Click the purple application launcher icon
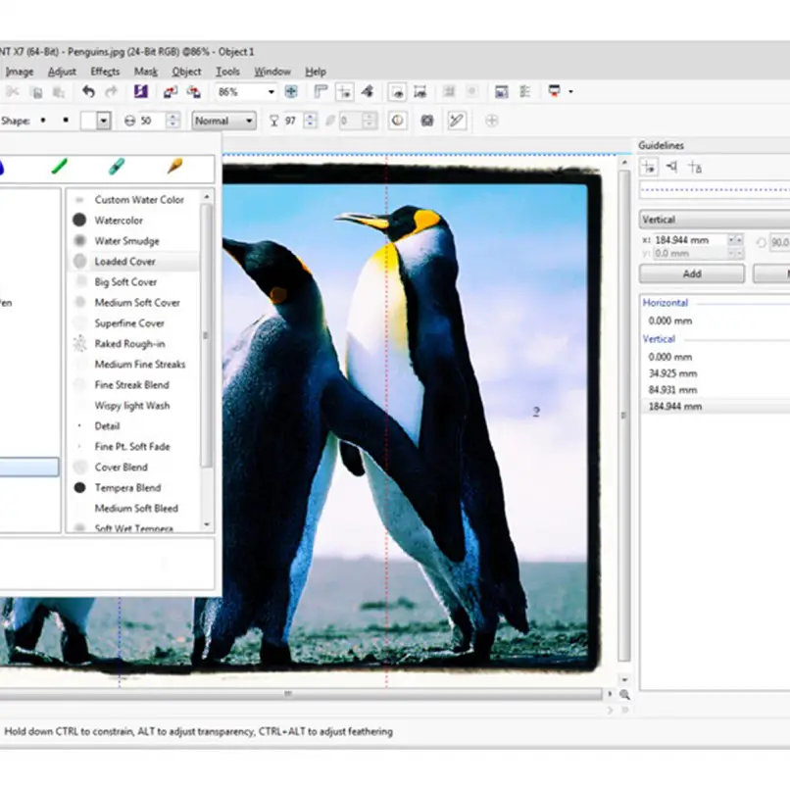This screenshot has width=790, height=790. (140, 92)
